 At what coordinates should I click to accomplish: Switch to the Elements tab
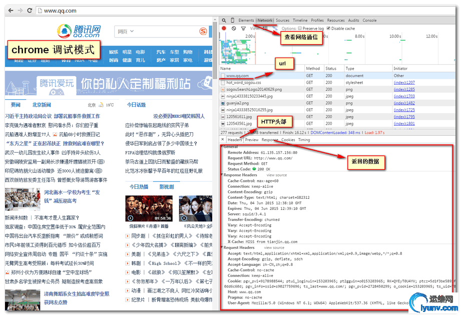point(246,21)
